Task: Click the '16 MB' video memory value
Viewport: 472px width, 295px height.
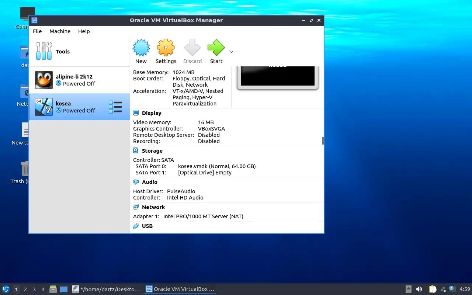Action: click(x=206, y=122)
